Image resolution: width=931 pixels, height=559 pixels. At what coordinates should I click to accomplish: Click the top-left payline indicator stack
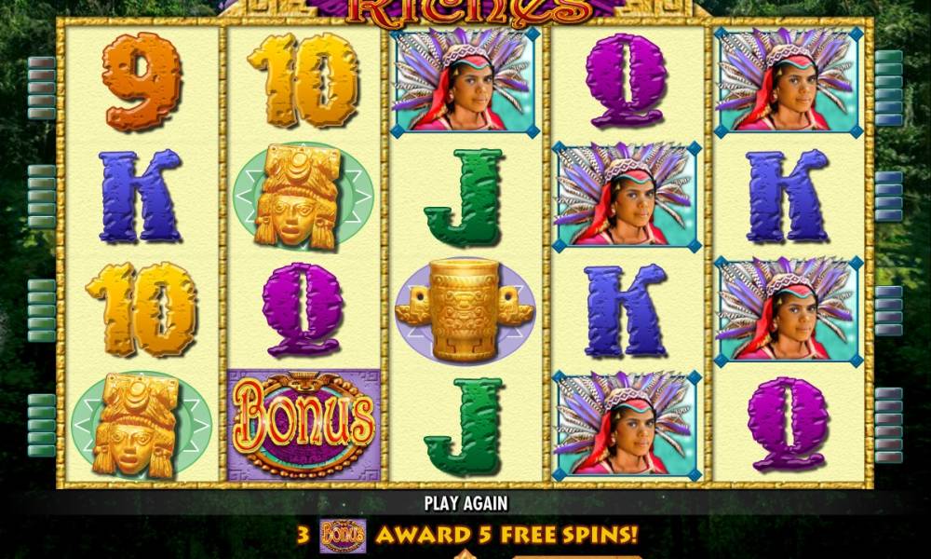(x=42, y=88)
